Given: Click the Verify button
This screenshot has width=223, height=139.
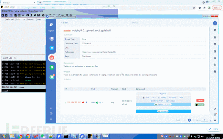Looking at the screenshot, I should [x=200, y=101].
